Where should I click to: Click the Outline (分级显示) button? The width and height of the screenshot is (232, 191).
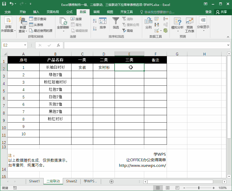click(x=203, y=24)
